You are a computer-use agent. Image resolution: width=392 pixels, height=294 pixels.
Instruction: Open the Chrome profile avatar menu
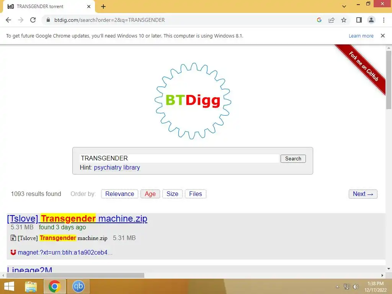(371, 20)
